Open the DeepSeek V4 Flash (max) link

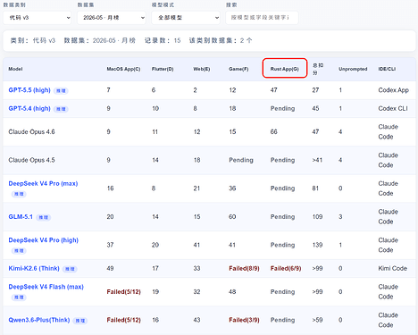pyautogui.click(x=46, y=287)
